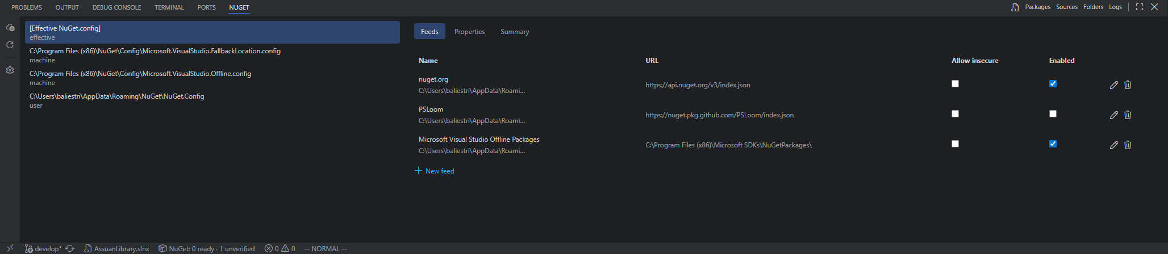Open the Packages view

coord(1037,7)
